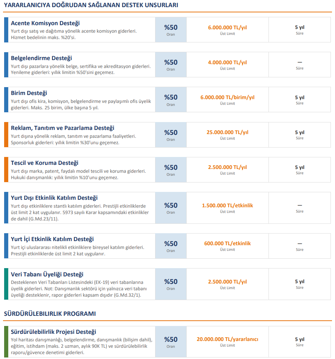
Task: Click the SÜRDÜRÜLEBİLİRLİK PROGRAMI section header
Action: coord(50,314)
